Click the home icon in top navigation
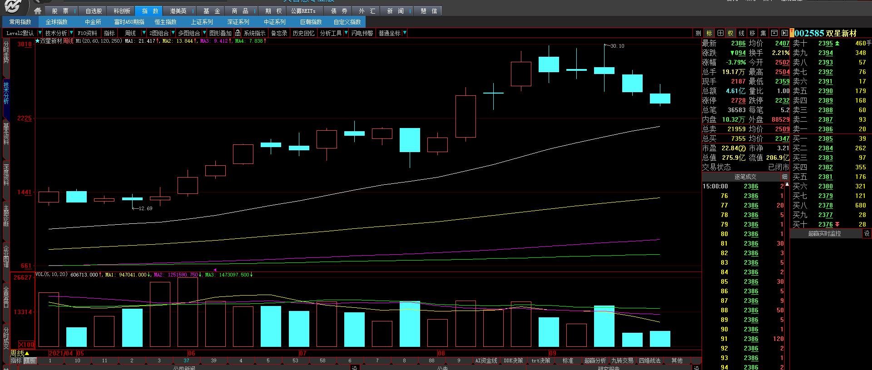This screenshot has height=370, width=872. coord(38,11)
